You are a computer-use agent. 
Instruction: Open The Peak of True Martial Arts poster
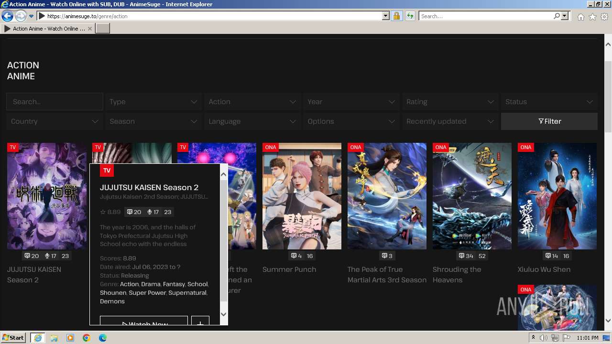coord(387,196)
